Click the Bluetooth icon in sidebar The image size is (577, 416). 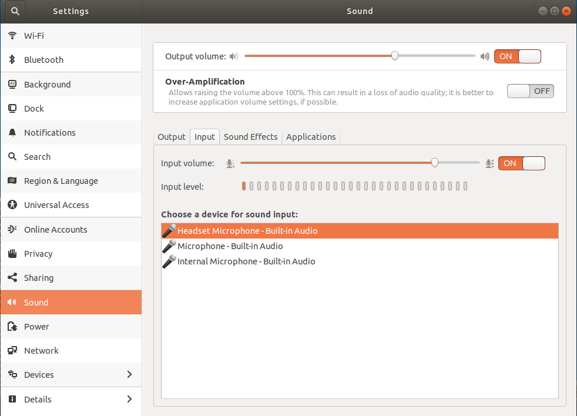click(x=12, y=59)
